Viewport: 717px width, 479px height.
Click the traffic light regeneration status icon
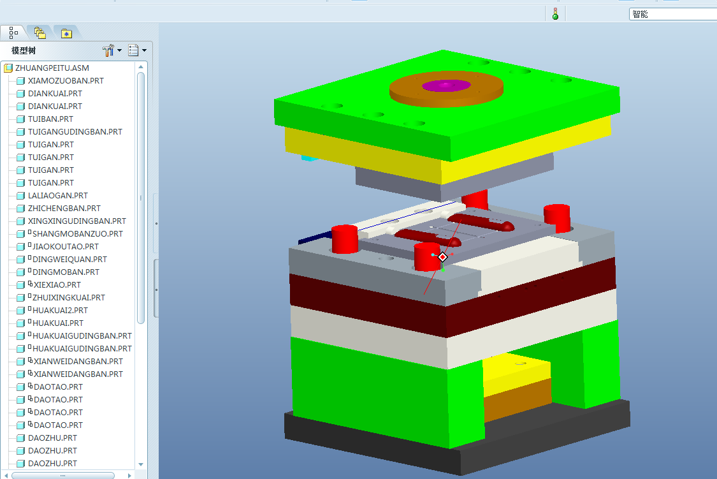coord(555,14)
